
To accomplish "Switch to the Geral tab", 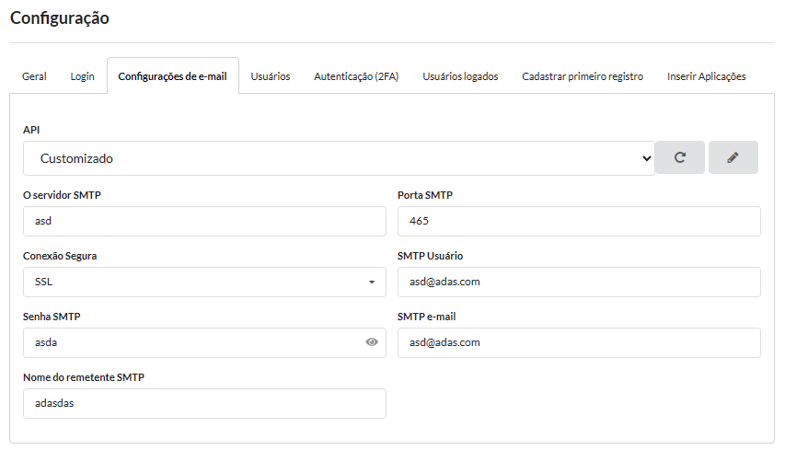I will pyautogui.click(x=35, y=76).
